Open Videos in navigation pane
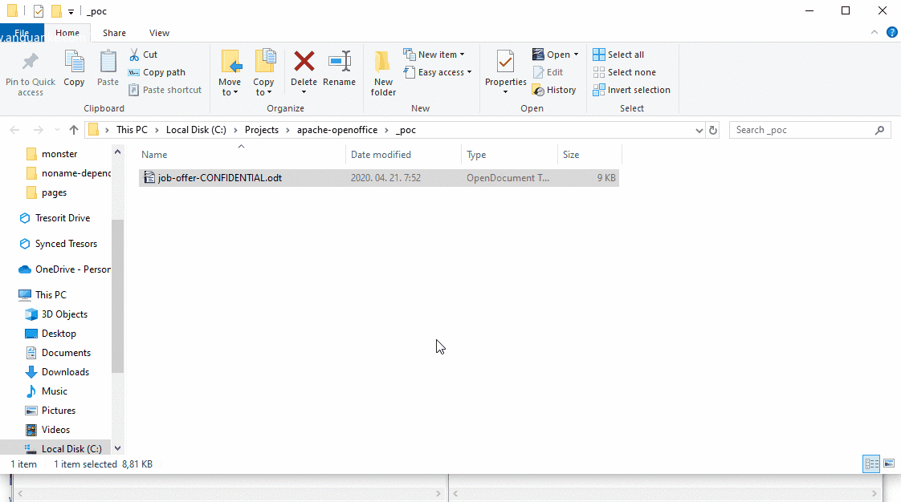Viewport: 901px width, 502px height. pos(48,430)
